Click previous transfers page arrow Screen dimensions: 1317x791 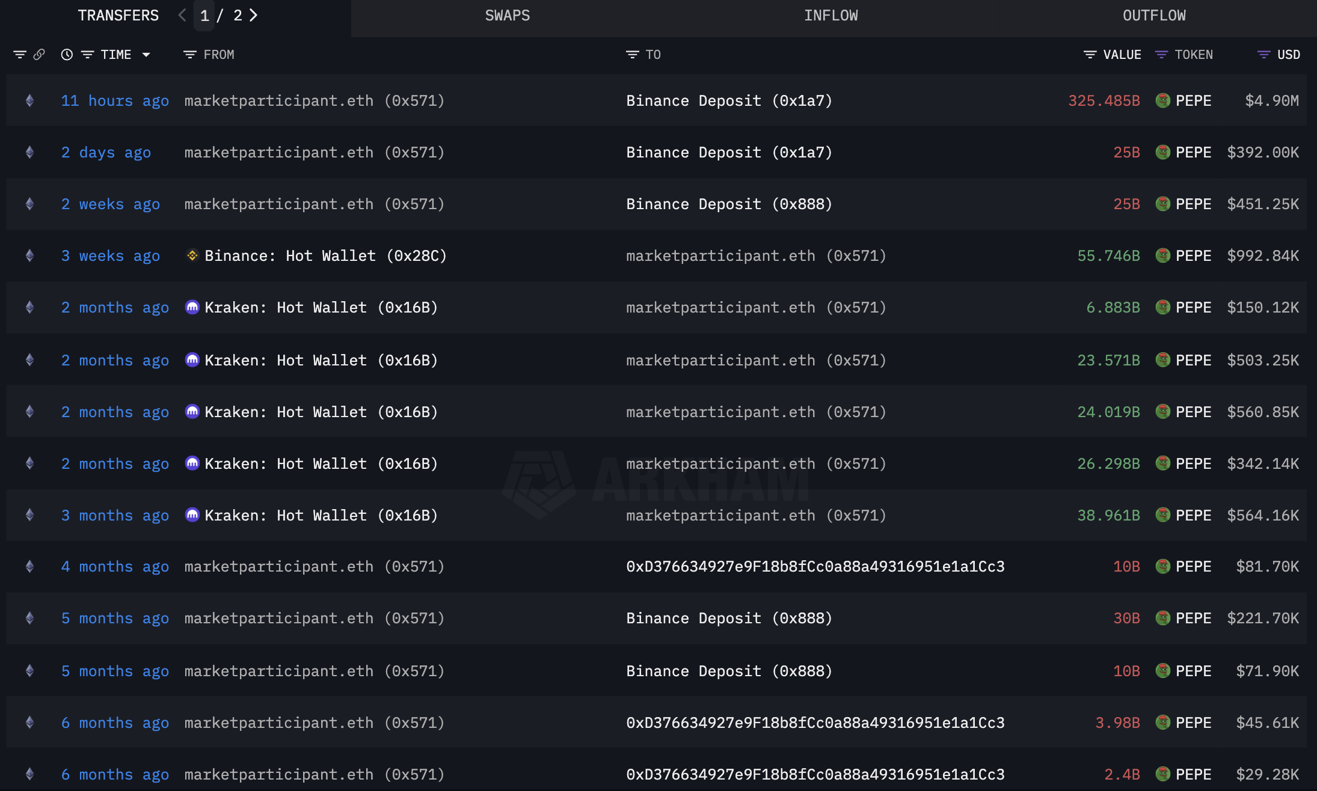[x=182, y=16]
